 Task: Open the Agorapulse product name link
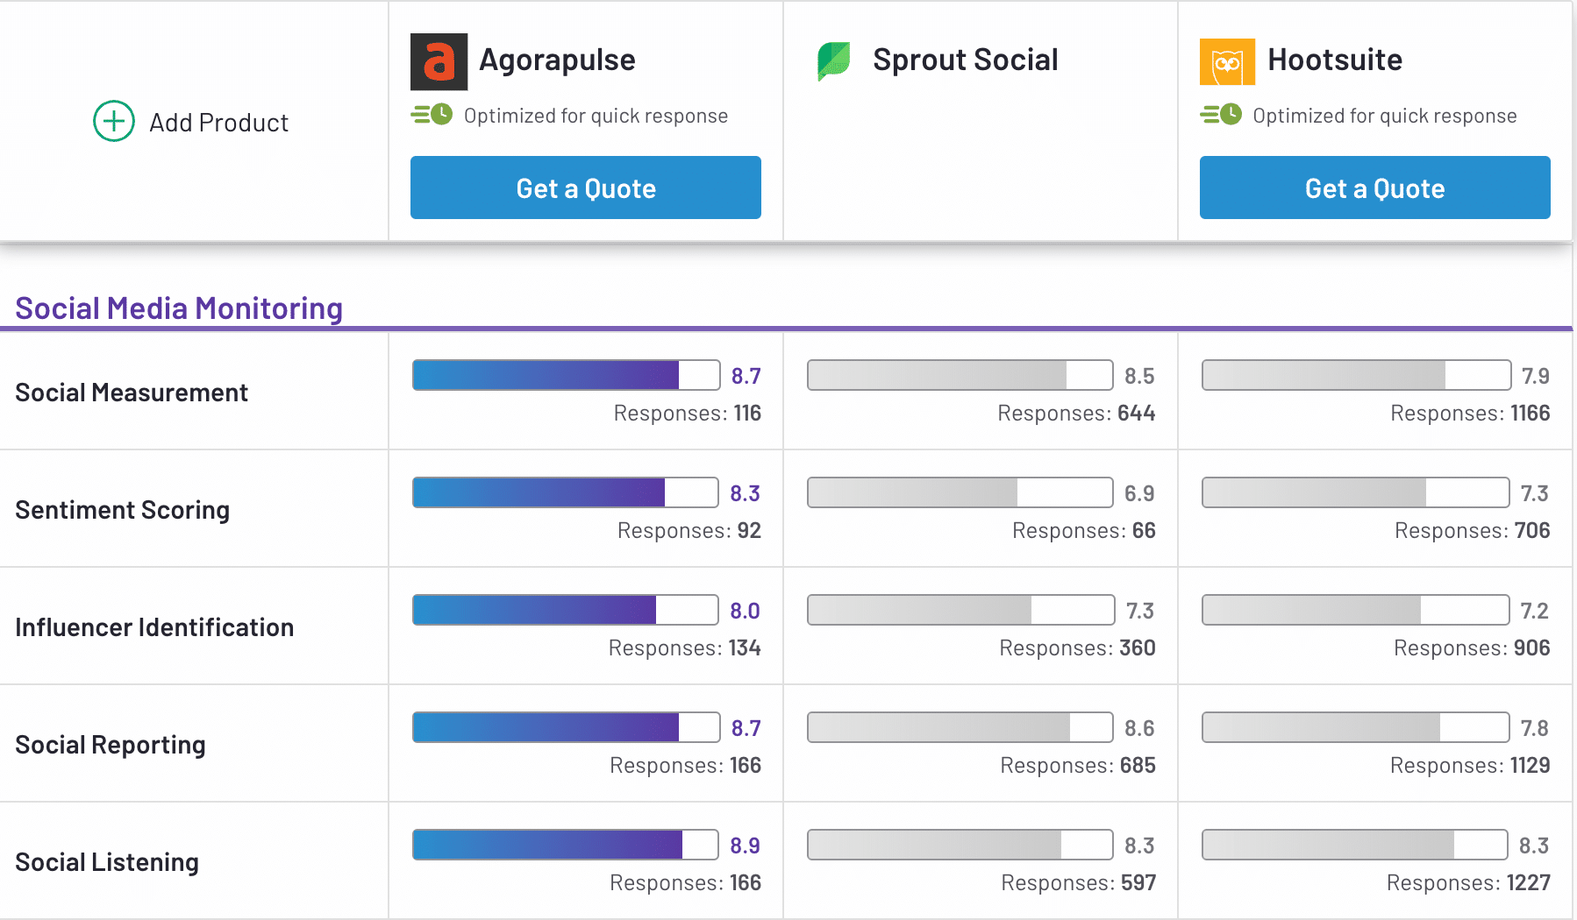click(x=557, y=60)
